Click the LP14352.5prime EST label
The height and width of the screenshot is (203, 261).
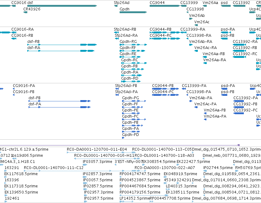[135, 198]
